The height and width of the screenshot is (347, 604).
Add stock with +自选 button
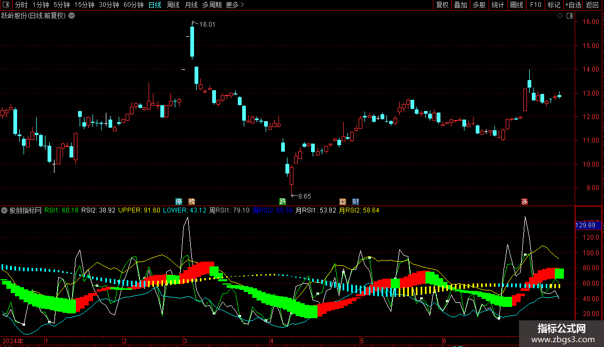coord(573,5)
